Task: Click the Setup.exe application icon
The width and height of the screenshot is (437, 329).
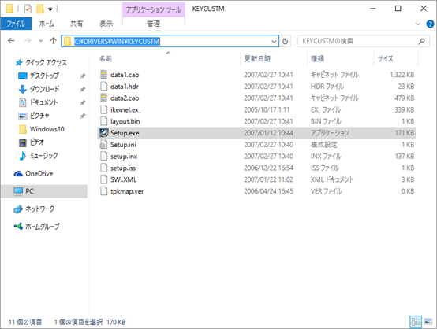Action: 103,133
